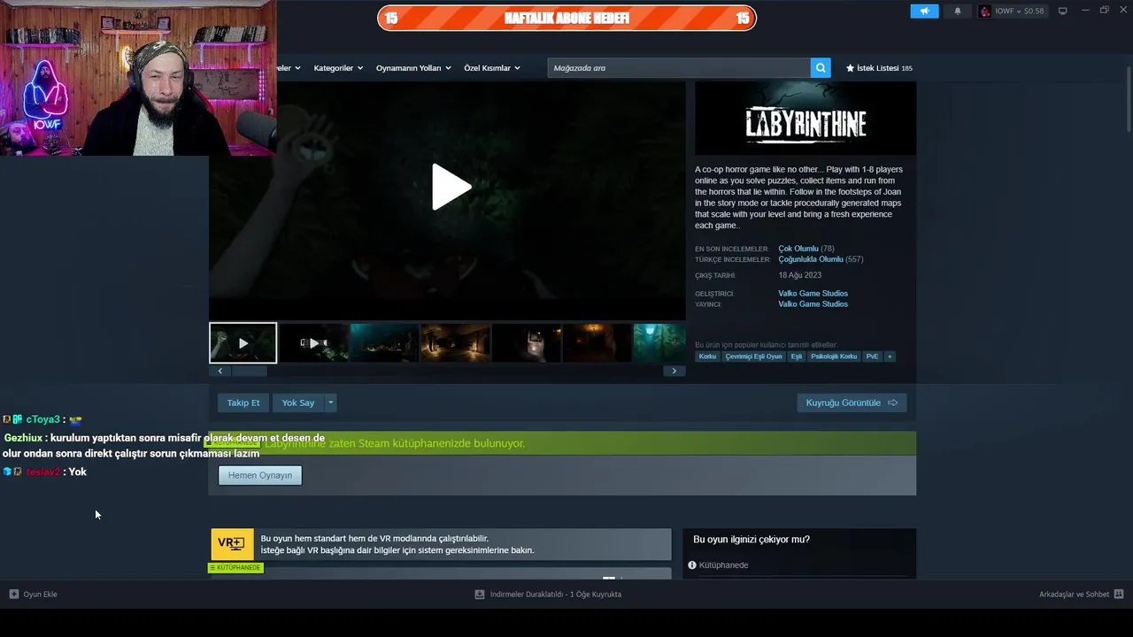Screen dimensions: 1133x637
Task: Open İndirmeler Duraklatıldı downloads status
Action: click(556, 595)
